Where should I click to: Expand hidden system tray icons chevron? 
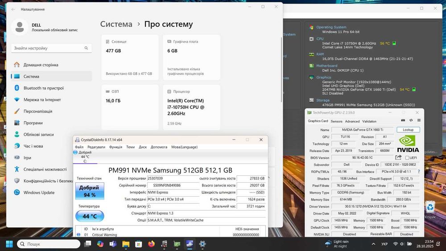pyautogui.click(x=373, y=244)
